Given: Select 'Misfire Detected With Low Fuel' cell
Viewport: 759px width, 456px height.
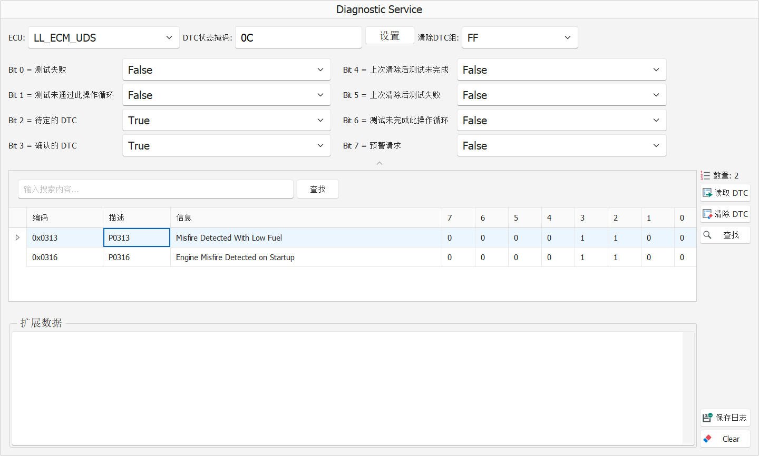Looking at the screenshot, I should (306, 237).
